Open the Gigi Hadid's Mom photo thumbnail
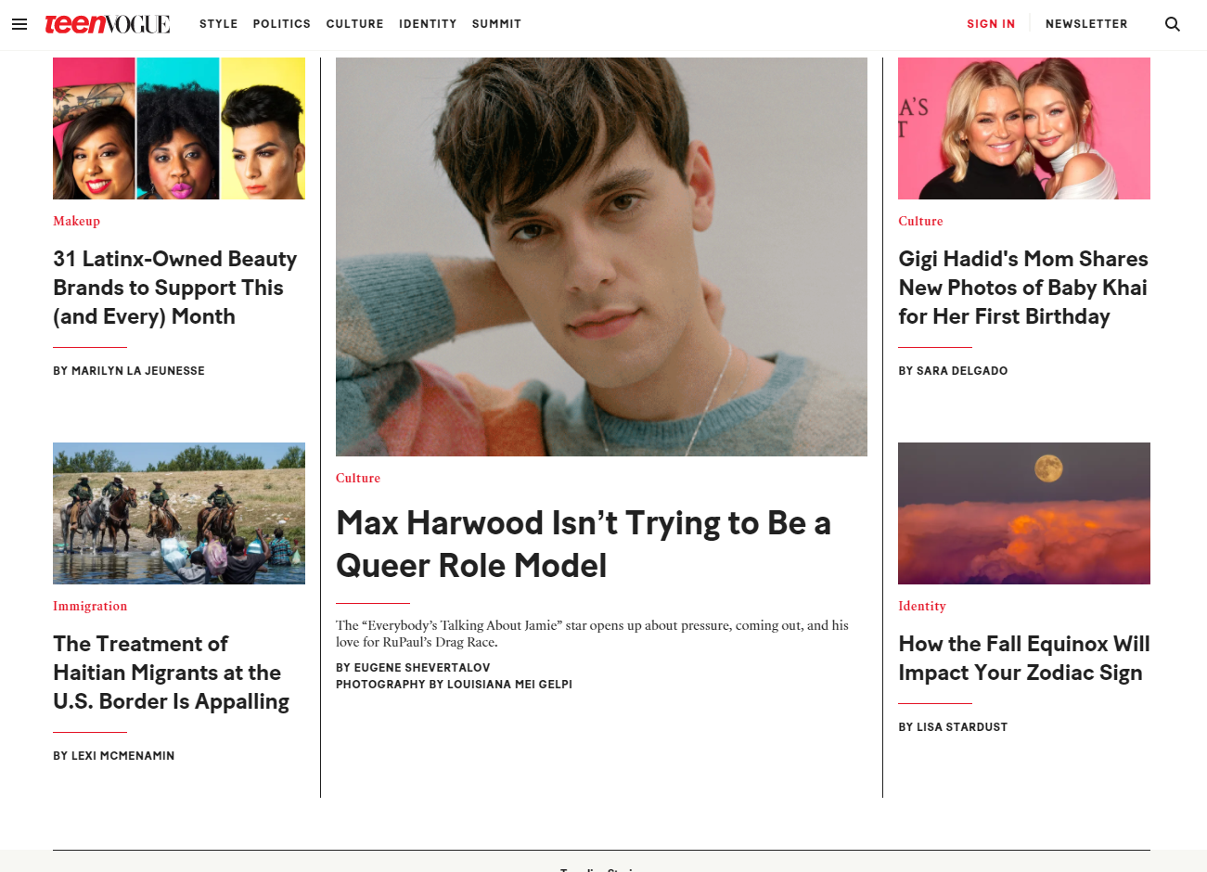The height and width of the screenshot is (872, 1207). 1024,128
